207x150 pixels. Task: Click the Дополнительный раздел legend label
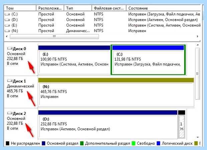pos(108,143)
